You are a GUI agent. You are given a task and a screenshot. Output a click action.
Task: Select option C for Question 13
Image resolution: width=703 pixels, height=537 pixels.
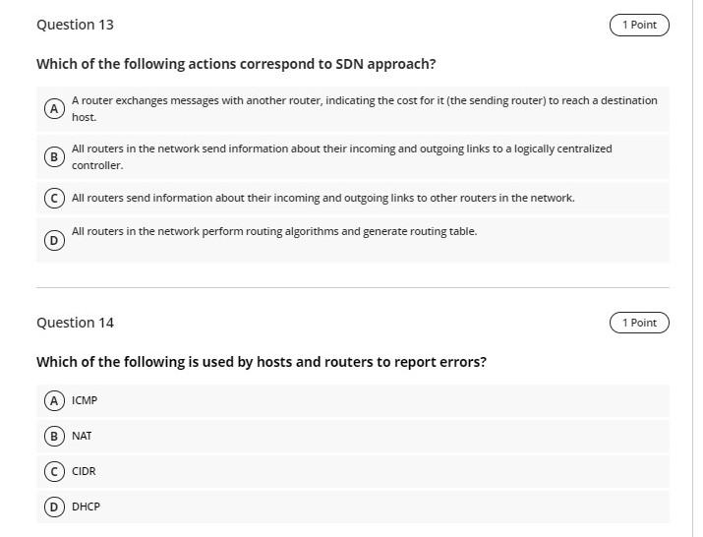(54, 198)
